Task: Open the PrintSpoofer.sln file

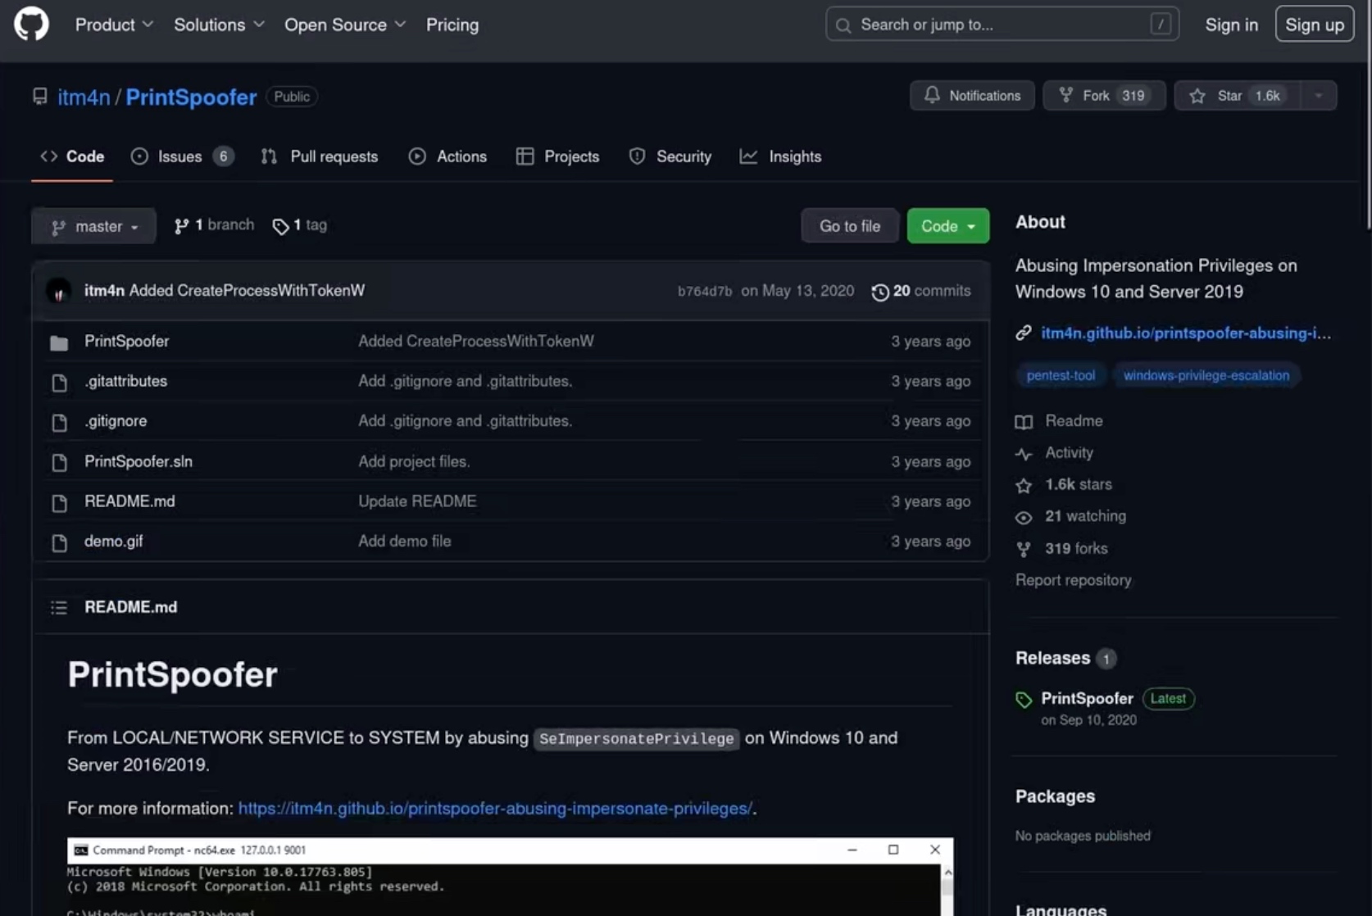Action: pyautogui.click(x=139, y=461)
